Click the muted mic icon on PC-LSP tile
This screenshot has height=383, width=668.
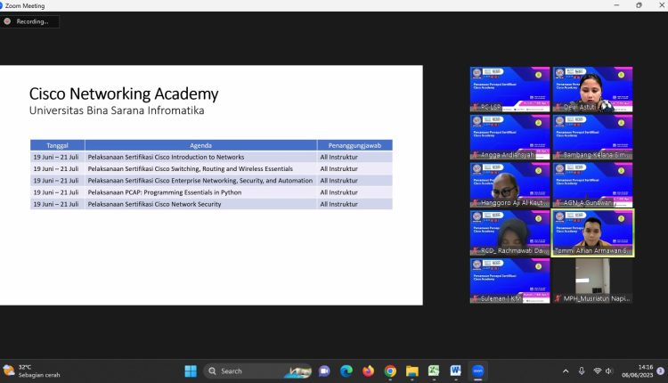click(x=475, y=108)
